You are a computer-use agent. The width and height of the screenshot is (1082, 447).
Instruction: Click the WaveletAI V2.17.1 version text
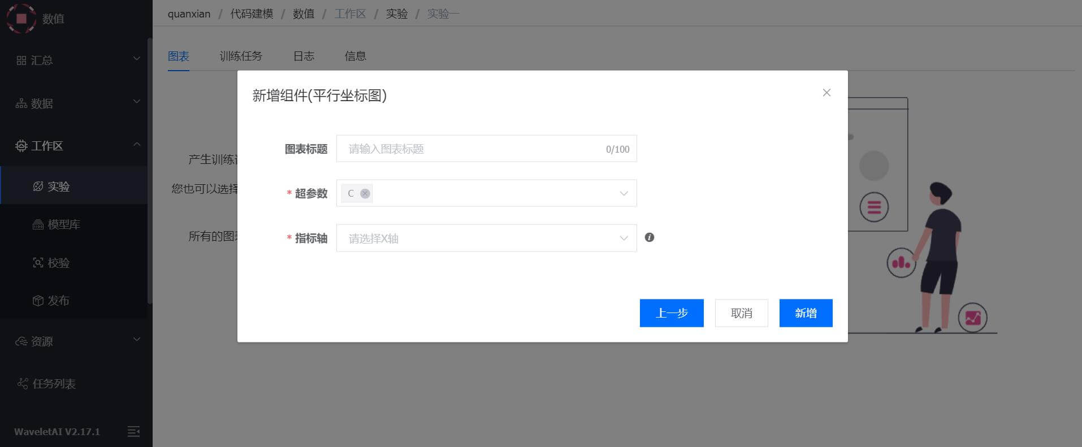tap(57, 432)
